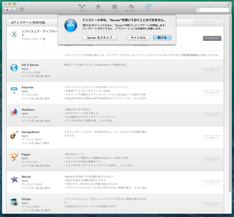Expand iMovie notes with さらに見る

coord(140,188)
